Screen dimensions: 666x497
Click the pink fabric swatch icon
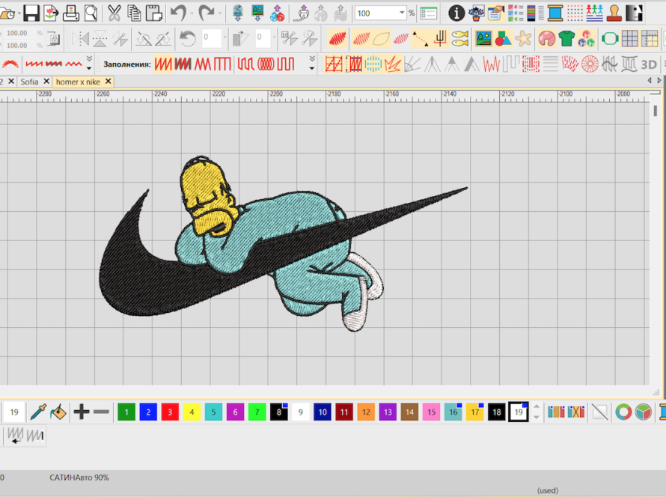(547, 39)
